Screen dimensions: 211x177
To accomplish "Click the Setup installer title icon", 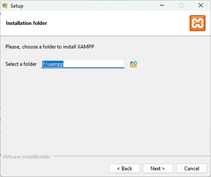I will (5, 6).
